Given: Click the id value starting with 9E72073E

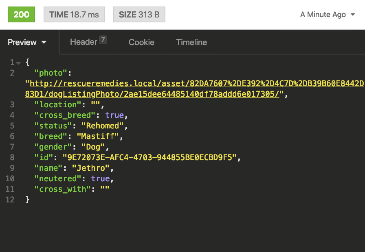Looking at the screenshot, I should pos(149,158).
